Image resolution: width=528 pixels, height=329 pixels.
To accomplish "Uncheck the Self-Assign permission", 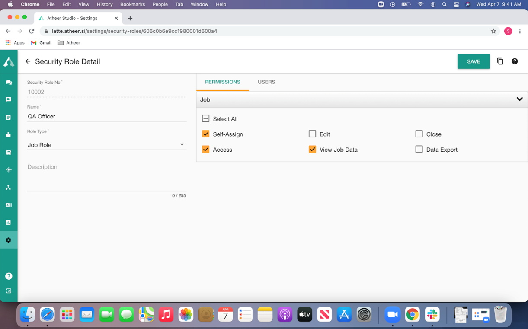I will pyautogui.click(x=206, y=134).
